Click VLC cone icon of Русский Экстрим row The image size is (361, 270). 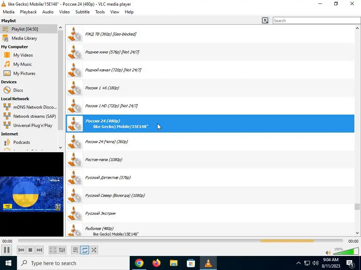pyautogui.click(x=75, y=213)
